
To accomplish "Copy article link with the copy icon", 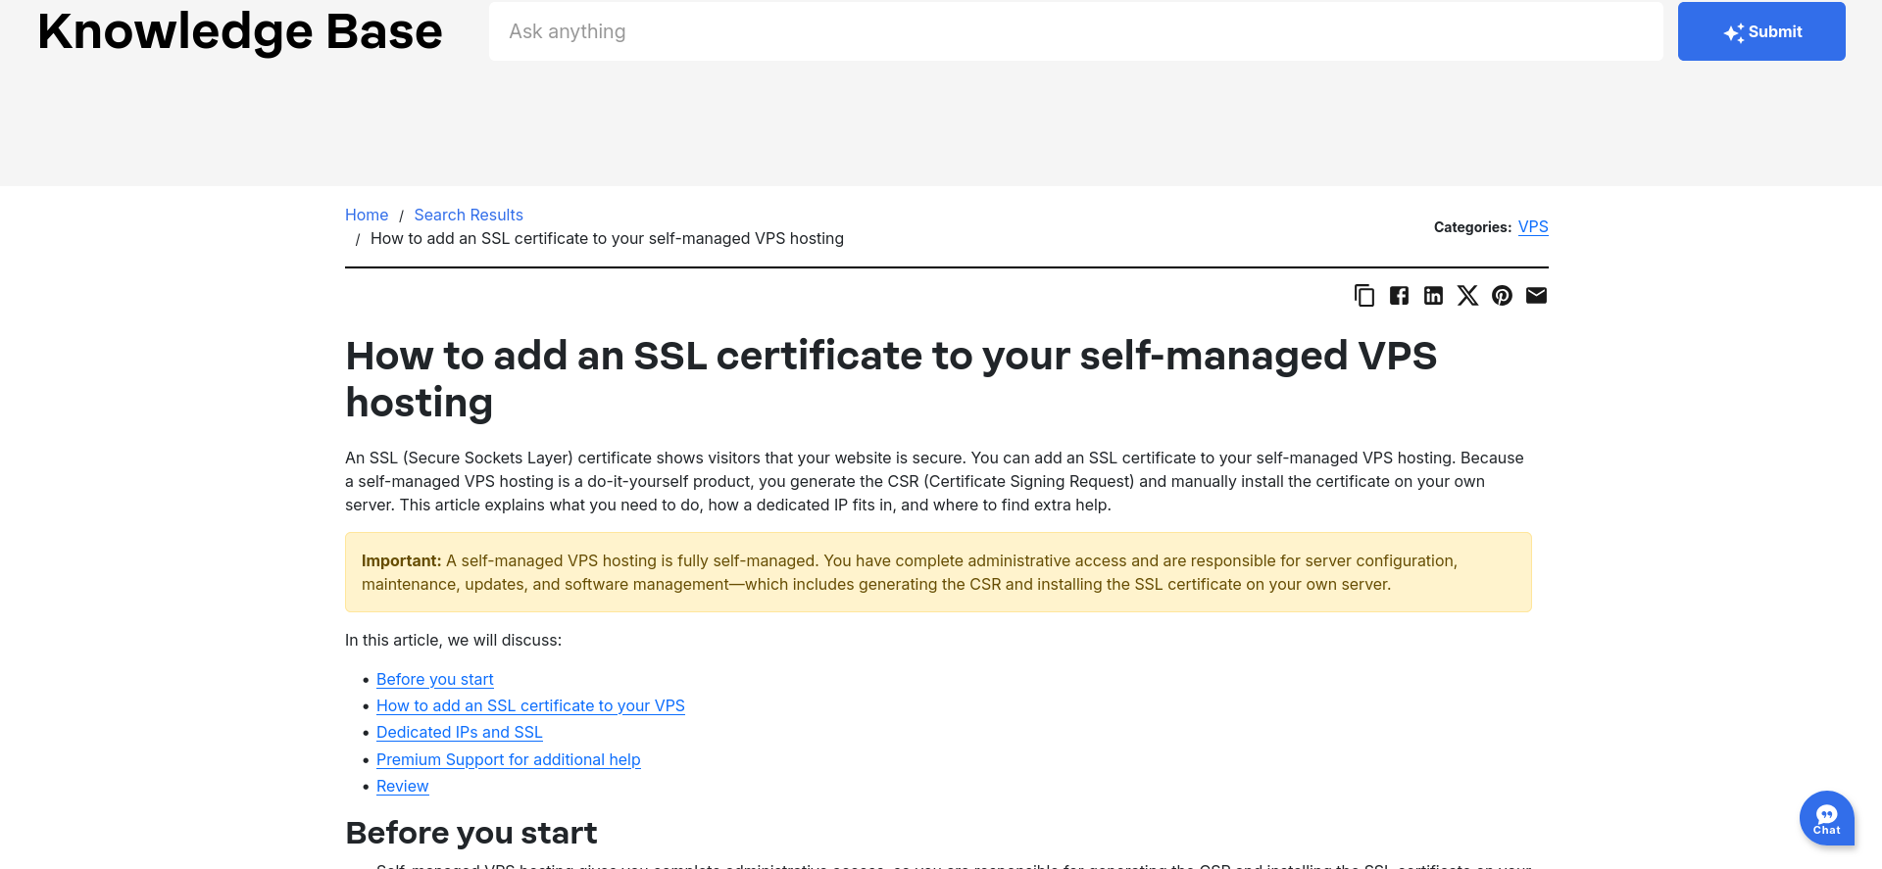I will tap(1363, 295).
